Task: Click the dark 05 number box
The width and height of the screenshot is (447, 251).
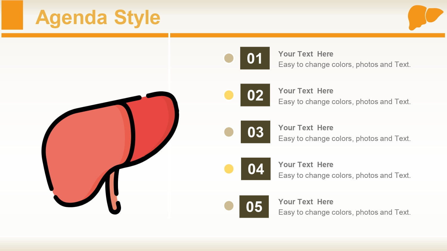Action: tap(254, 206)
